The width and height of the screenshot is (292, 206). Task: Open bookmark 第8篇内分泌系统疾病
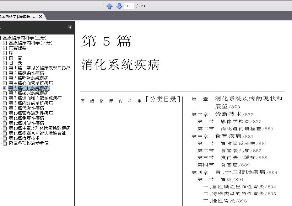click(31, 103)
